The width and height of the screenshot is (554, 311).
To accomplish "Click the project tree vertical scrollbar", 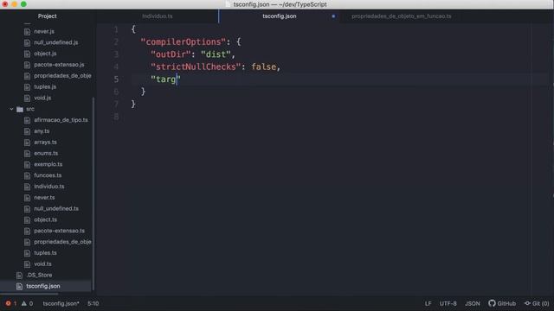I will (x=93, y=194).
